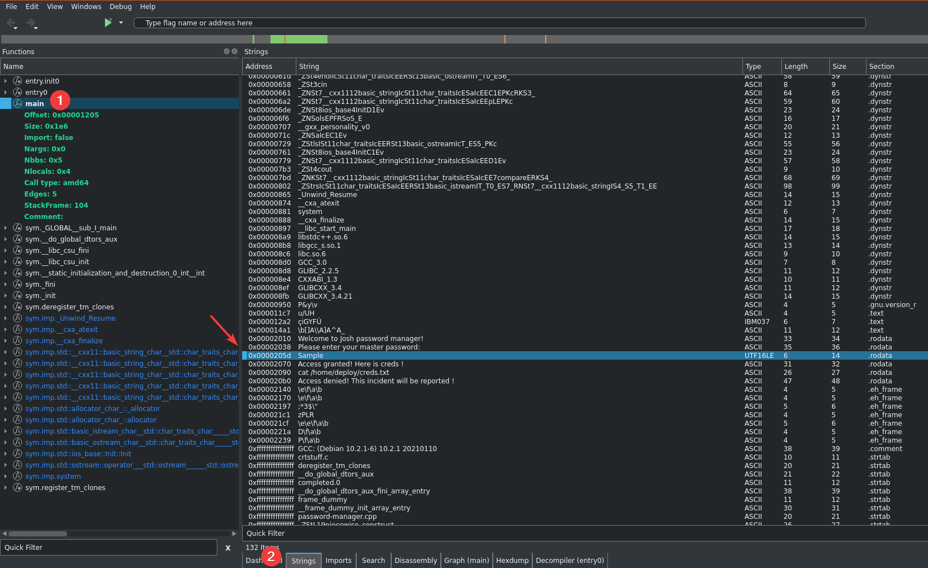Open the Debug menu
The image size is (928, 568).
pyautogui.click(x=120, y=7)
